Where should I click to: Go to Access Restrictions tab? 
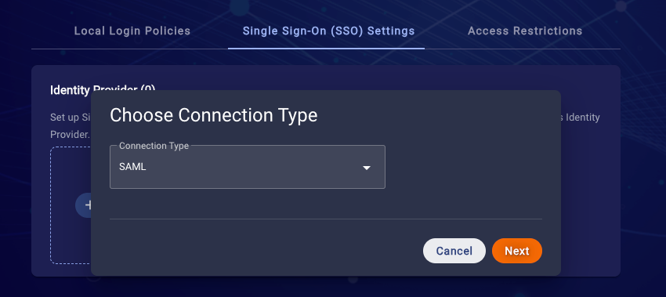[x=525, y=31]
